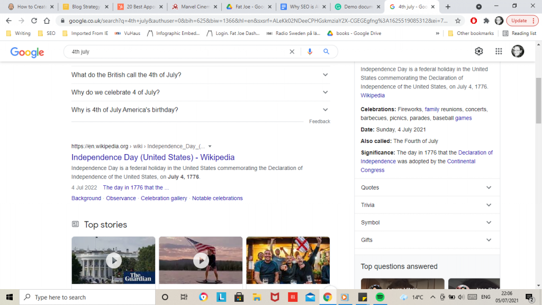
Task: Open the Mail app on taskbar
Action: 310,297
